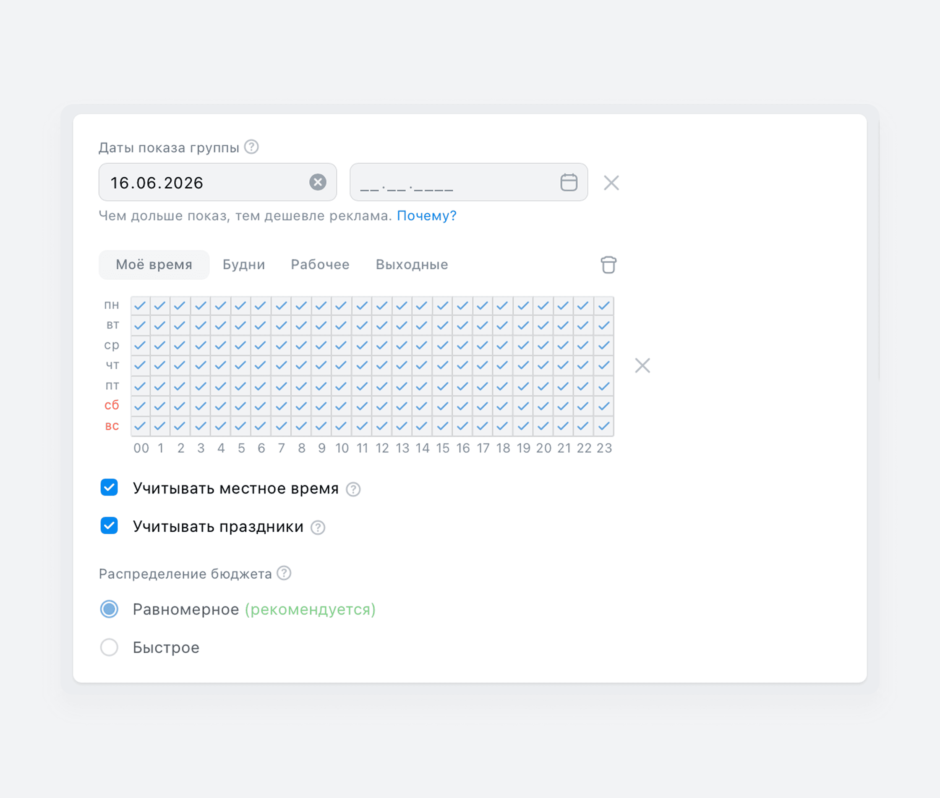The image size is (940, 798).
Task: Toggle Monday 00 hour cell
Action: (140, 306)
